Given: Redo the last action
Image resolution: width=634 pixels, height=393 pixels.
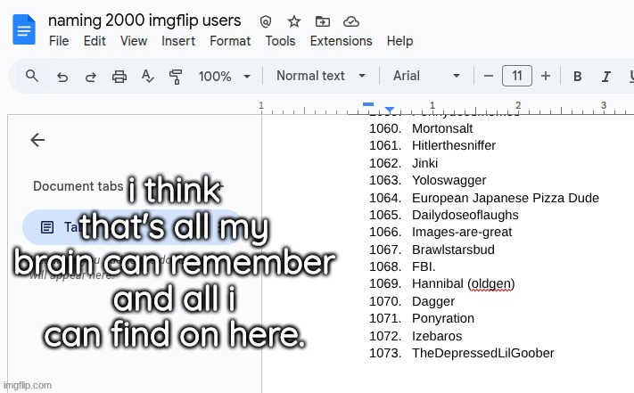Looking at the screenshot, I should 91,77.
